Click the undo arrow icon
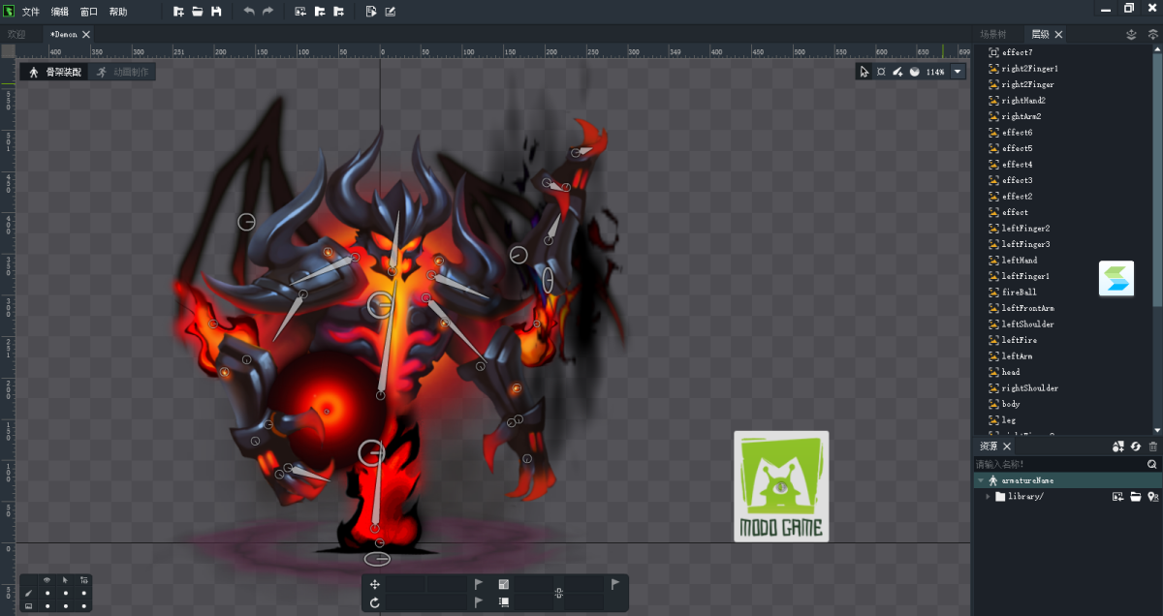The width and height of the screenshot is (1163, 616). [249, 12]
